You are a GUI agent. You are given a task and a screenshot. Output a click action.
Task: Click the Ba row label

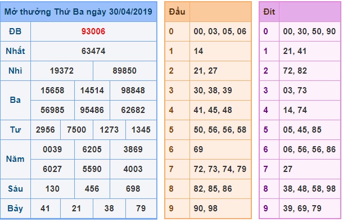pyautogui.click(x=15, y=100)
